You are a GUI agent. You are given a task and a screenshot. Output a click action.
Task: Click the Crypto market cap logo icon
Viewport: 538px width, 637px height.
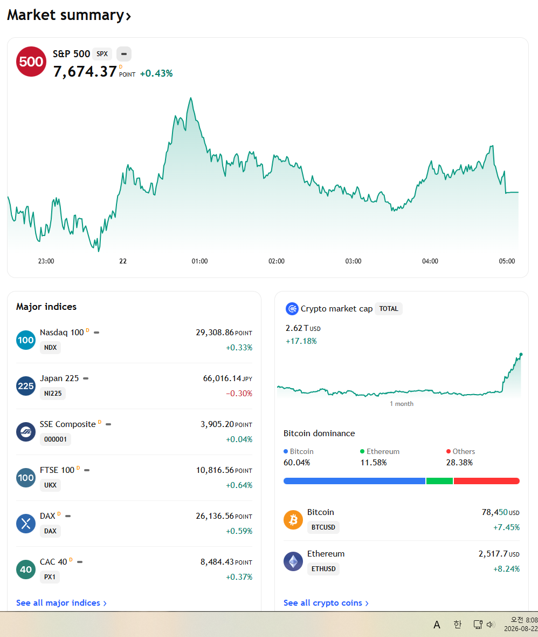(292, 309)
